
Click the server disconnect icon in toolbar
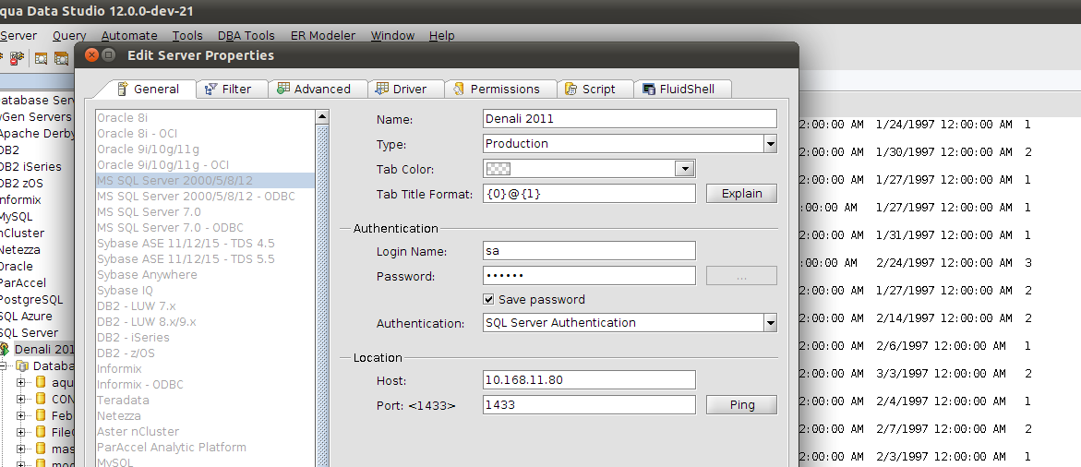[17, 58]
